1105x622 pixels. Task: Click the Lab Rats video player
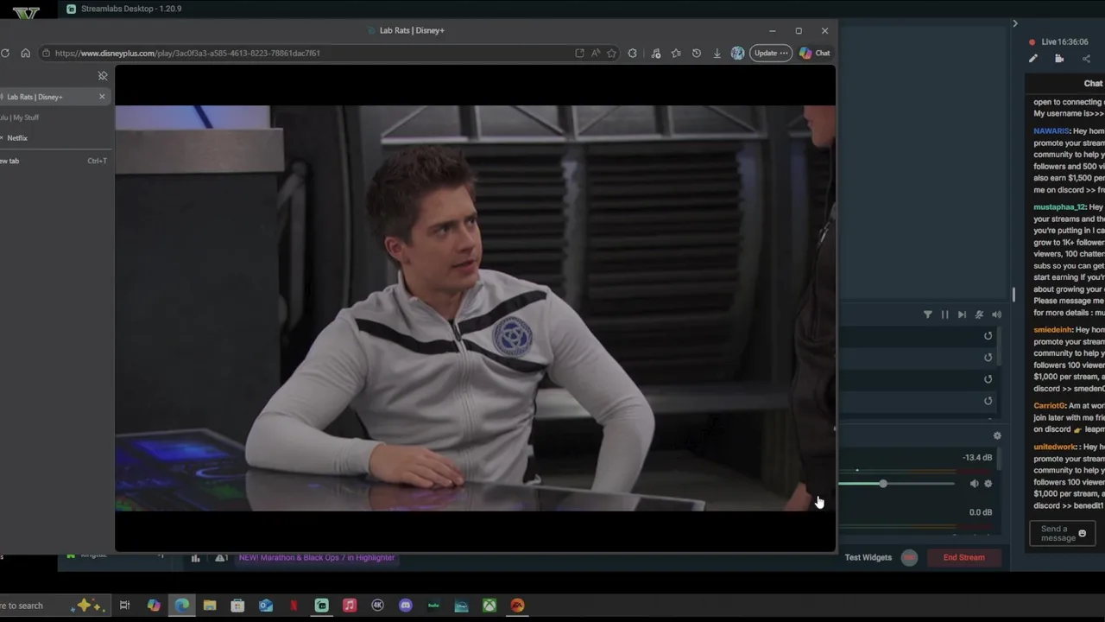point(475,308)
